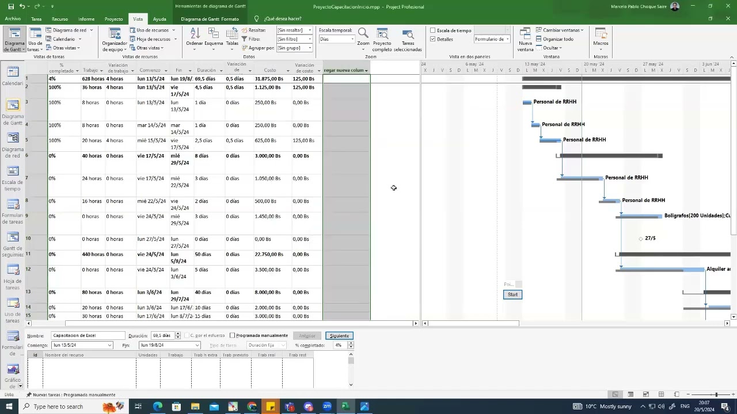Select Calendario in the left view bar

tap(13, 76)
